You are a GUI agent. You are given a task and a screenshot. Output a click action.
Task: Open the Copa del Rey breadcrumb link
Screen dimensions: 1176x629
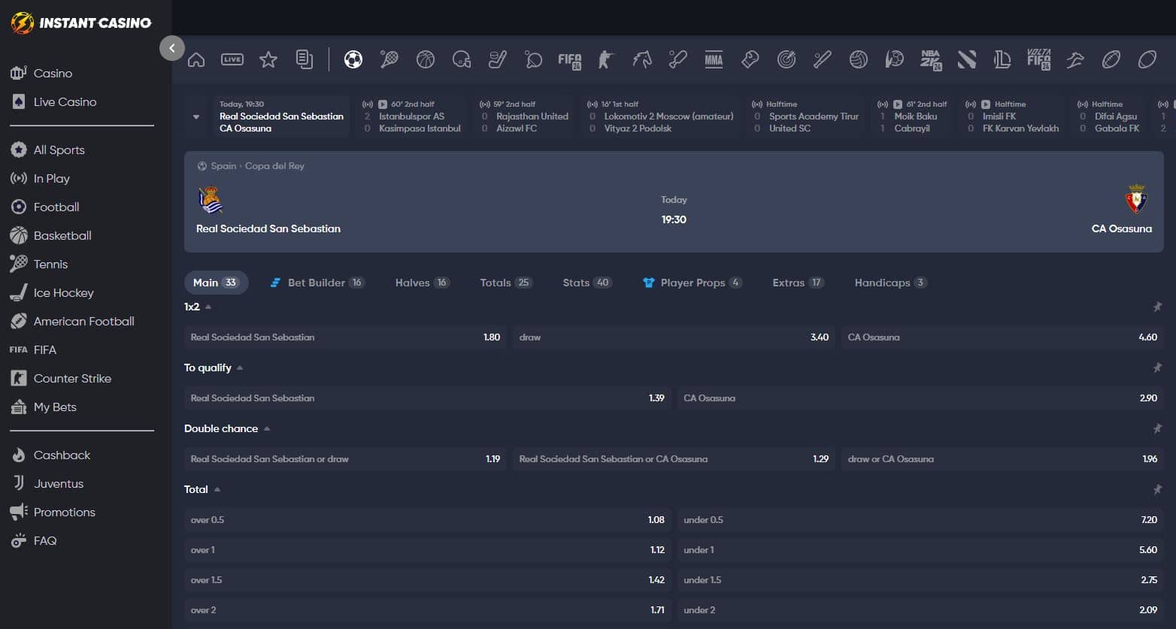pos(274,166)
